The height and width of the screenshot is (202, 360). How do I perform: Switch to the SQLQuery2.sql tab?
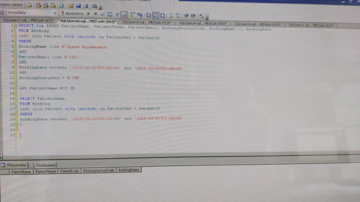[x=311, y=25]
